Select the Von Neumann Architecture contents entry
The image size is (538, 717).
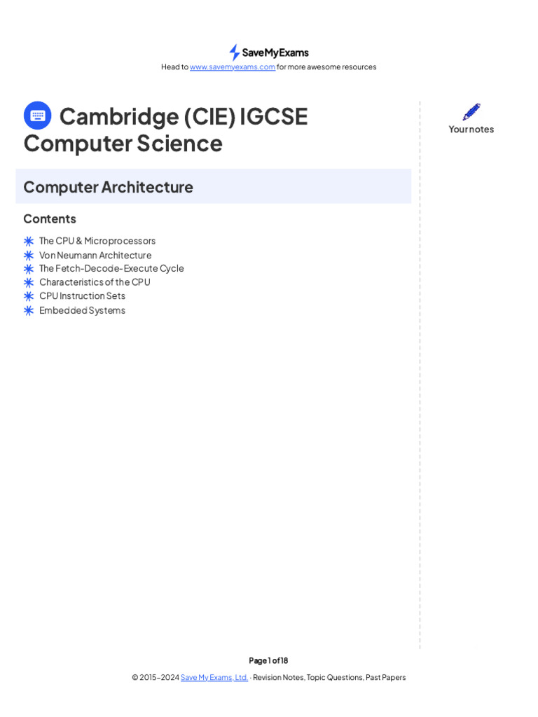95,256
